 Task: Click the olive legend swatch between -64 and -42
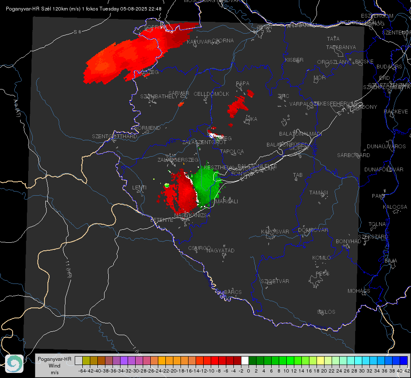point(86,360)
